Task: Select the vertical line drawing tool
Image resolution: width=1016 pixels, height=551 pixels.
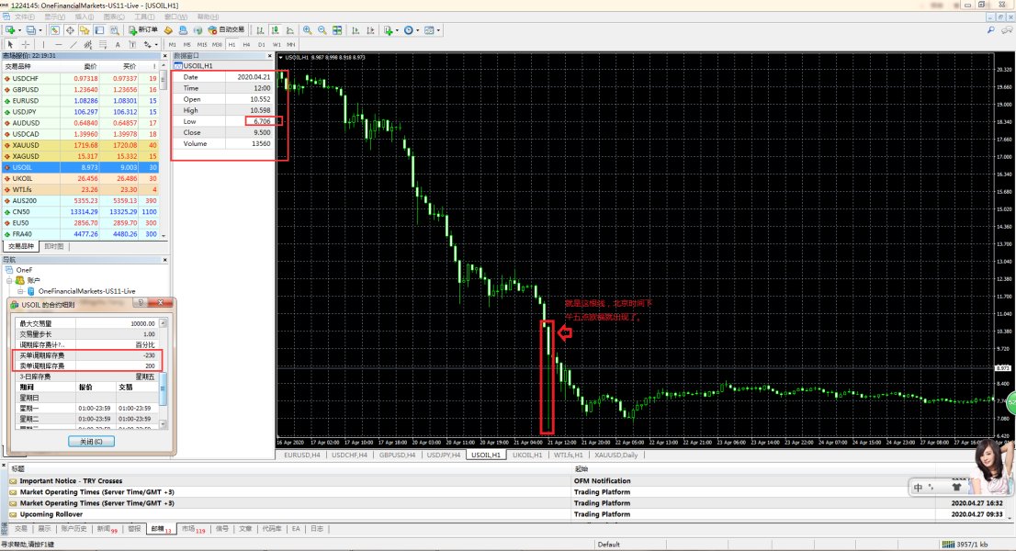Action: (x=43, y=44)
